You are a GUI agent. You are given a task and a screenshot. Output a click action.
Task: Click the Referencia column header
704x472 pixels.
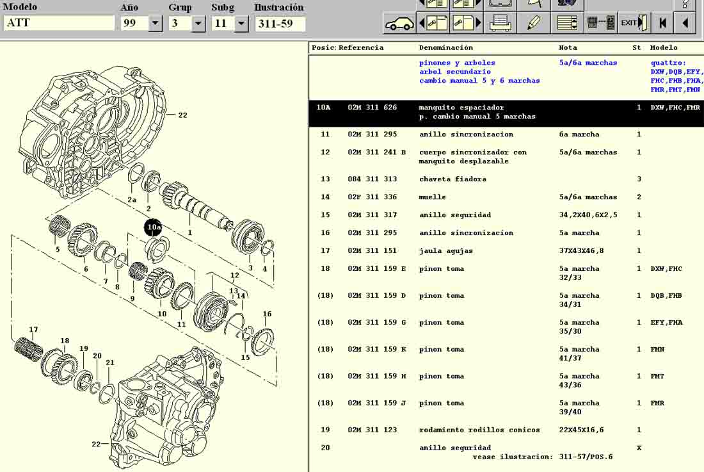(361, 48)
